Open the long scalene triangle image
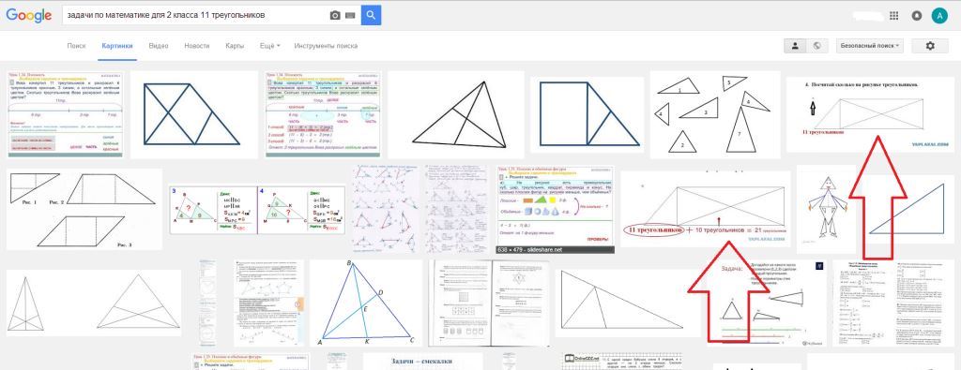The image size is (961, 370). click(x=628, y=303)
